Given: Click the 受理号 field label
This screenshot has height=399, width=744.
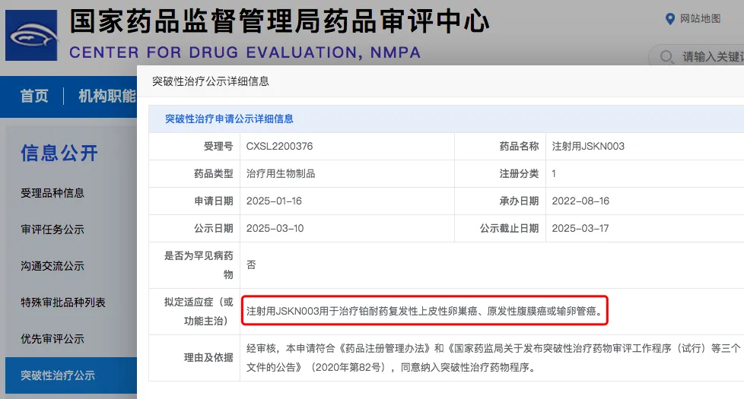Looking at the screenshot, I should click(x=218, y=147).
